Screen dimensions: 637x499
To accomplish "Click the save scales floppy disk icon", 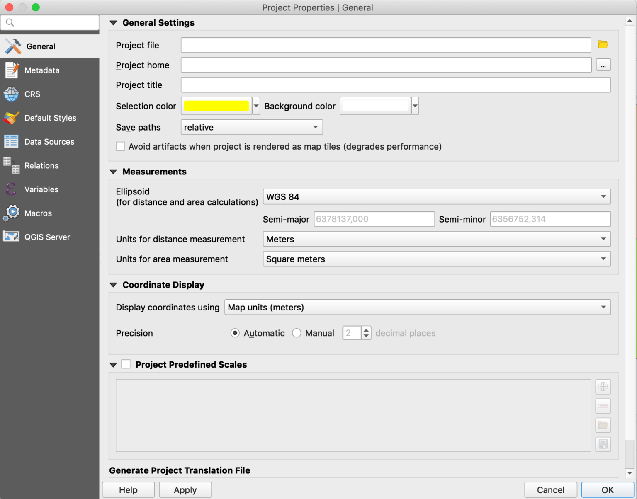I will coord(603,444).
